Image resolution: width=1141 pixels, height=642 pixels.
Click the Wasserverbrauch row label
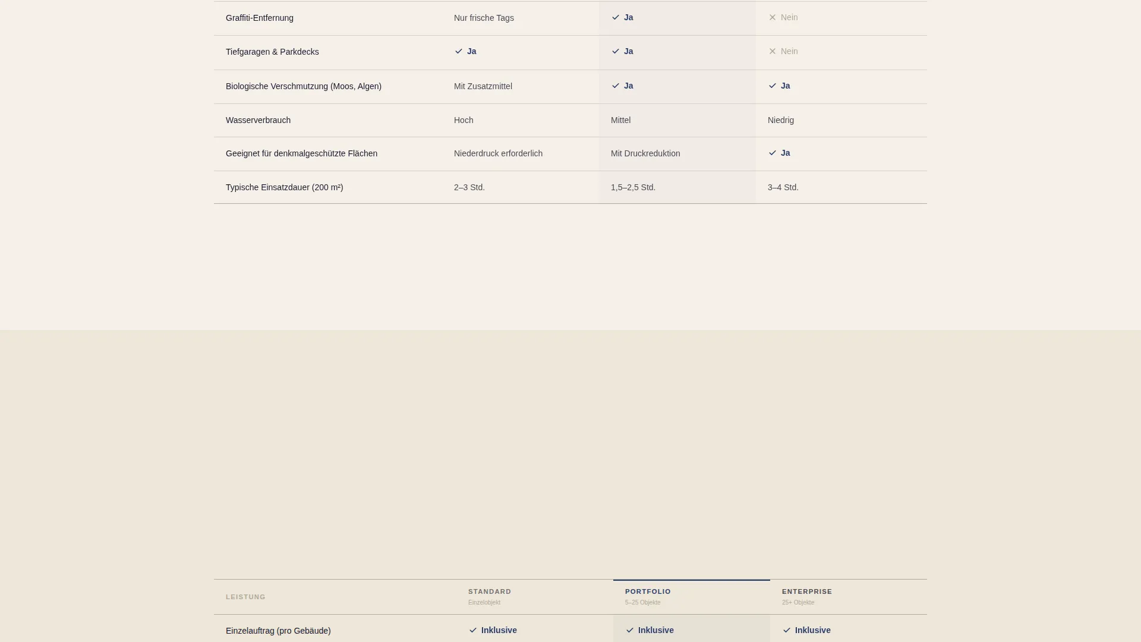pyautogui.click(x=258, y=120)
